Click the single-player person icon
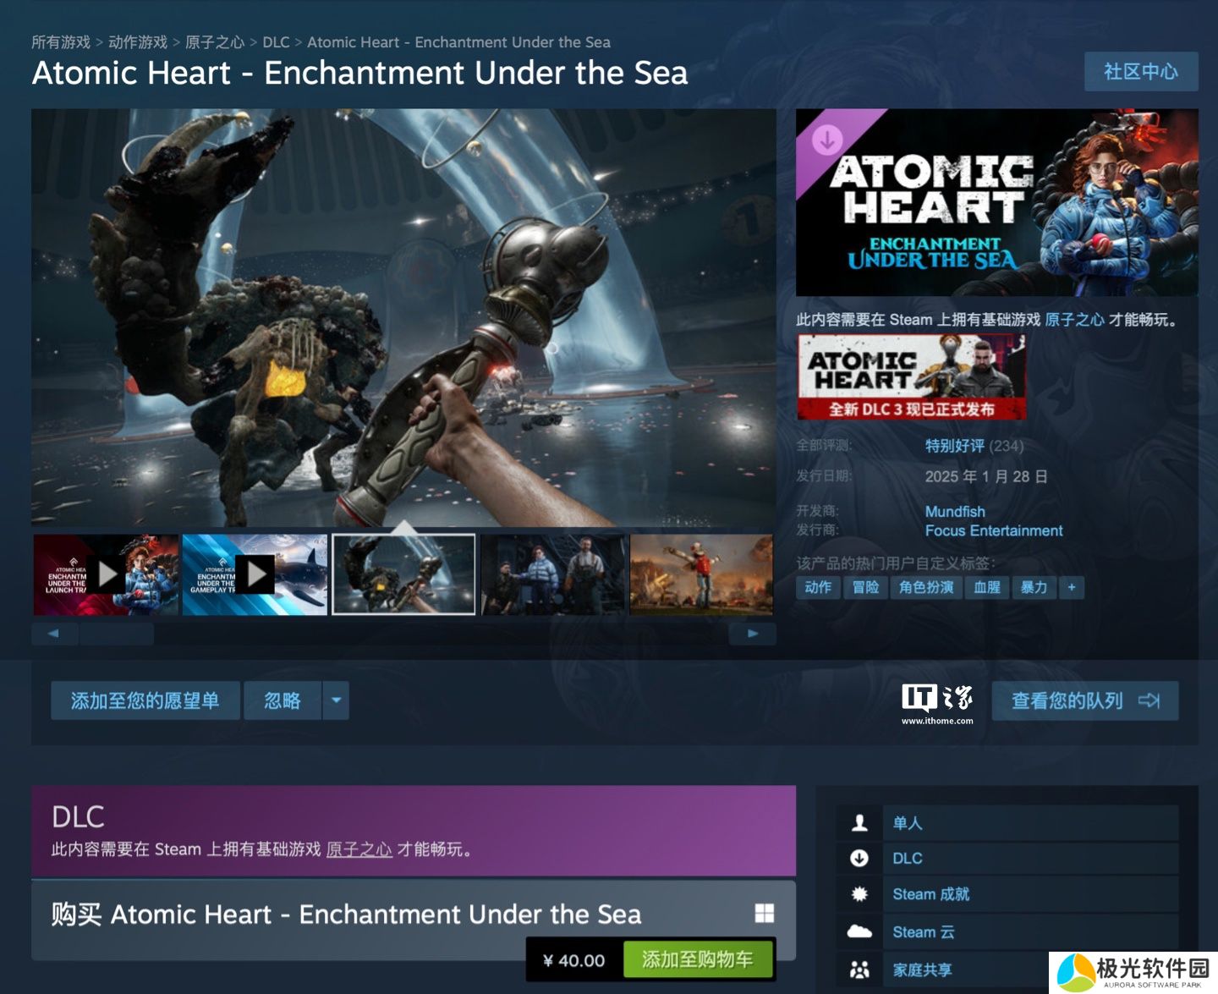The width and height of the screenshot is (1218, 994). (859, 822)
